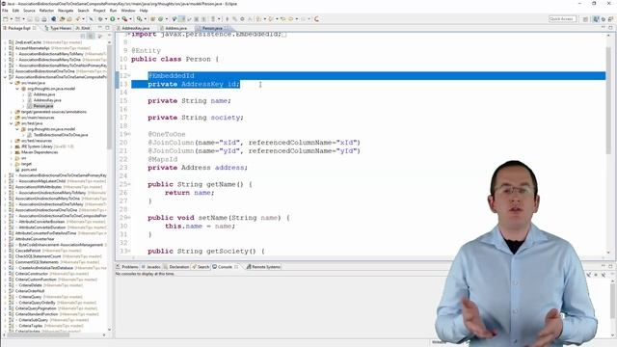Select Person.java in Package Explorer tree
The width and height of the screenshot is (617, 347).
tap(42, 106)
